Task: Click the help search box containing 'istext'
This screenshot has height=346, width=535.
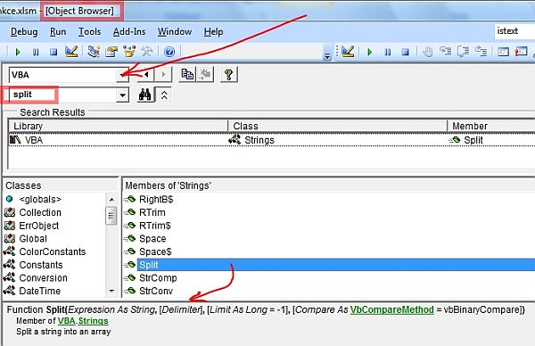Action: coord(514,31)
